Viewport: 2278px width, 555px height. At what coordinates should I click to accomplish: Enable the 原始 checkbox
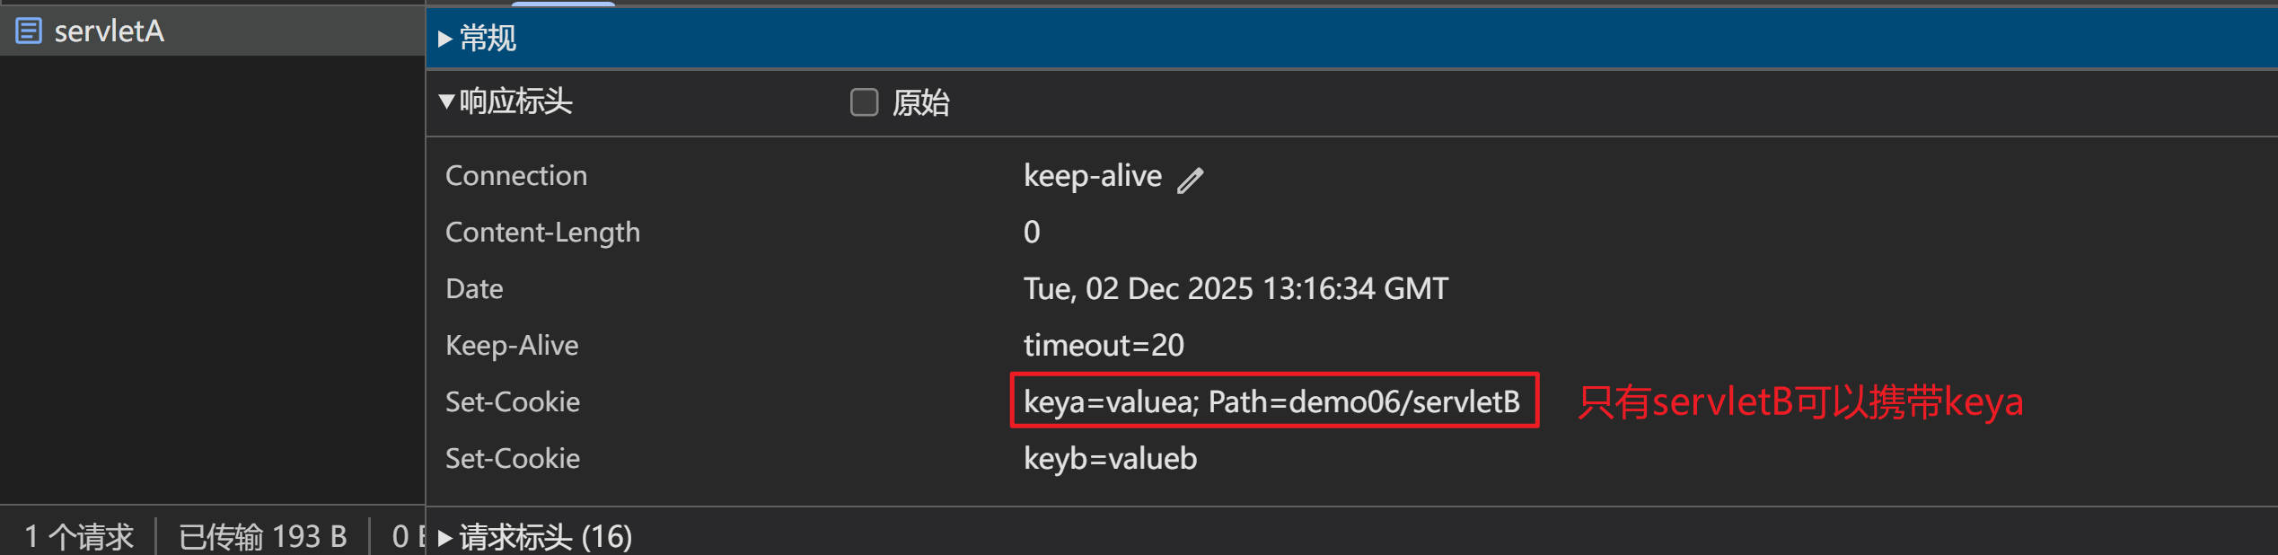(x=864, y=102)
